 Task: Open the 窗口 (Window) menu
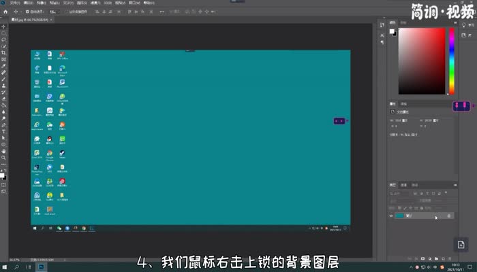[x=134, y=3]
